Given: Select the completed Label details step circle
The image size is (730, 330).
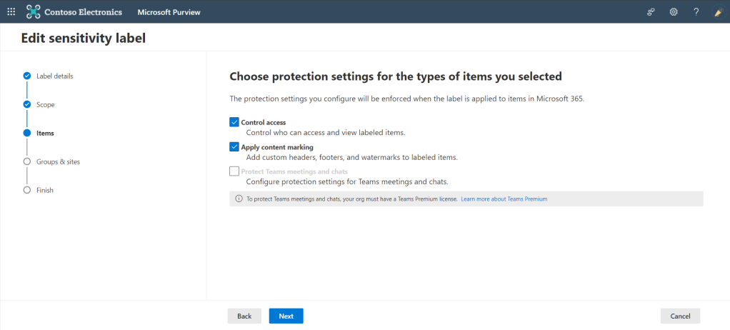Looking at the screenshot, I should click(27, 76).
